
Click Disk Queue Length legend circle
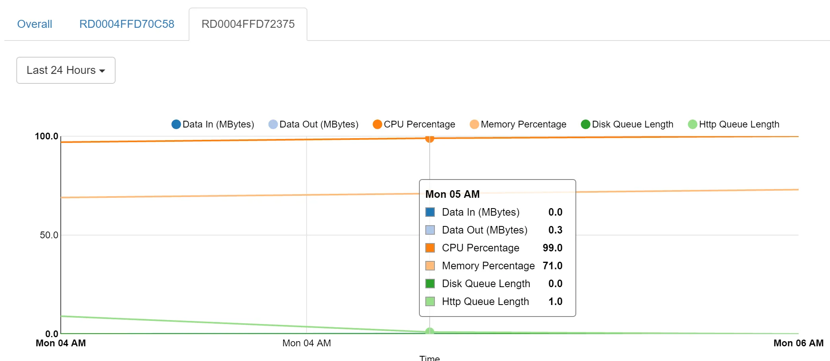[585, 124]
